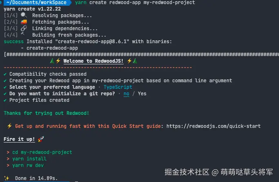Click the truck emoji beside Fetching packages
Viewport: 279px width, 182px height.
point(24,22)
